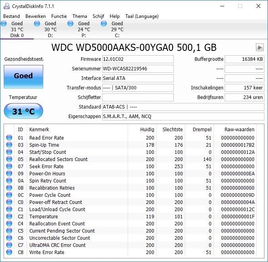Image resolution: width=268 pixels, height=262 pixels.
Task: Click the status orb for Disk 0
Action: (4, 23)
